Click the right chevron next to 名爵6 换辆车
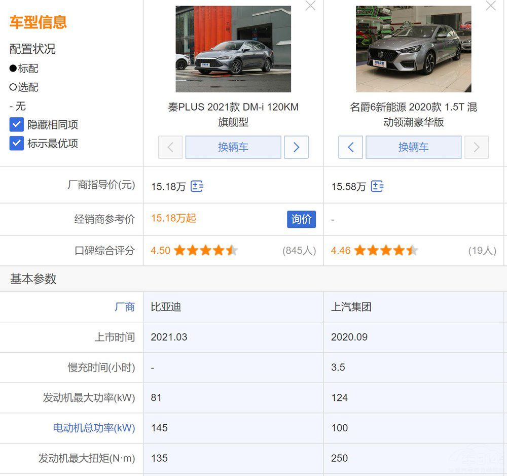This screenshot has height=476, width=507. tap(477, 147)
